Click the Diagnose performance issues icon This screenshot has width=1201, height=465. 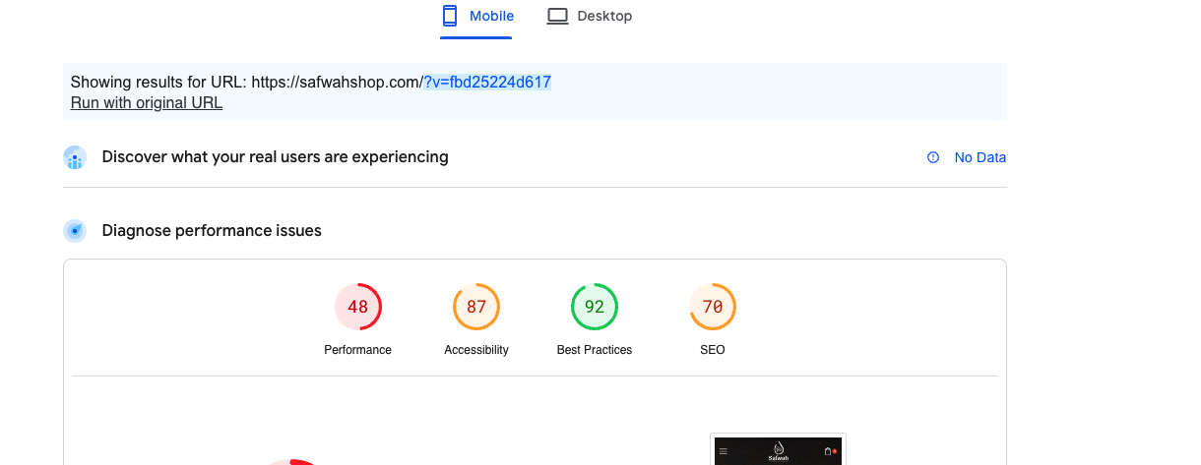click(x=75, y=231)
